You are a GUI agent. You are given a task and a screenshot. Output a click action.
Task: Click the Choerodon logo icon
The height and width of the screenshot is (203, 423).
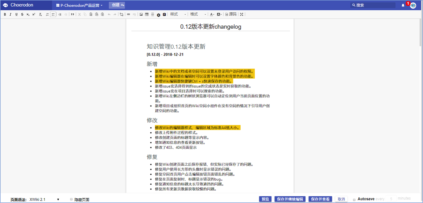pyautogui.click(x=5, y=5)
